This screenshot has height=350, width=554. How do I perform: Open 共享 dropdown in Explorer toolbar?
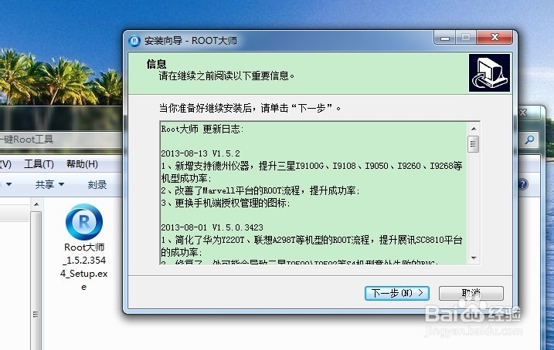[49, 184]
